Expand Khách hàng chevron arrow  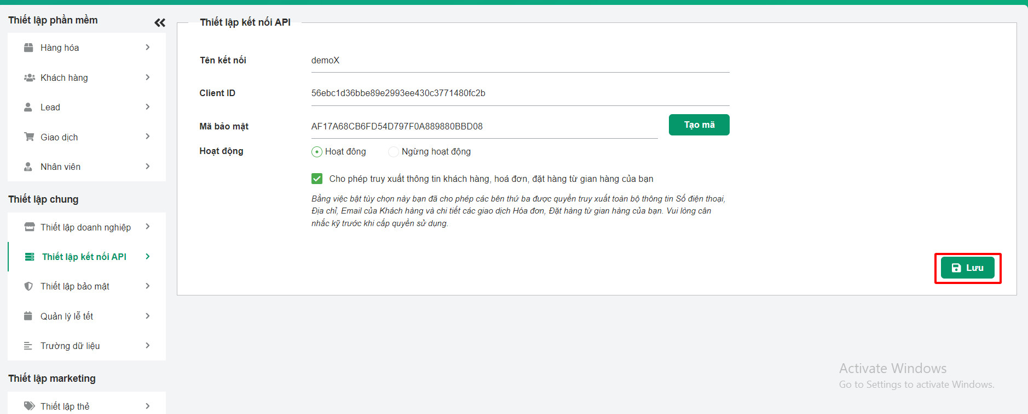(x=148, y=78)
